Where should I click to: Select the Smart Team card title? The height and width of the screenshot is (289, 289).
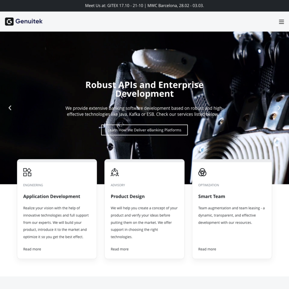tap(212, 196)
